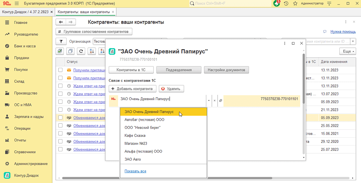The height and width of the screenshot is (183, 361).
Task: Open Подразделения tab in dialog
Action: tap(178, 70)
